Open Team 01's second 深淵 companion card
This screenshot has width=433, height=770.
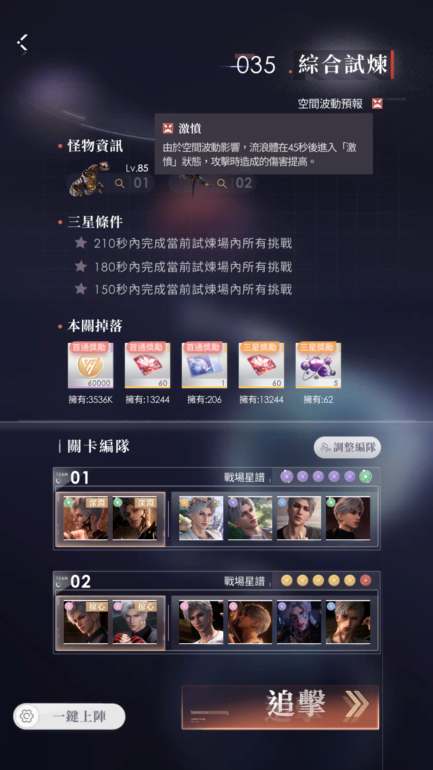(135, 518)
